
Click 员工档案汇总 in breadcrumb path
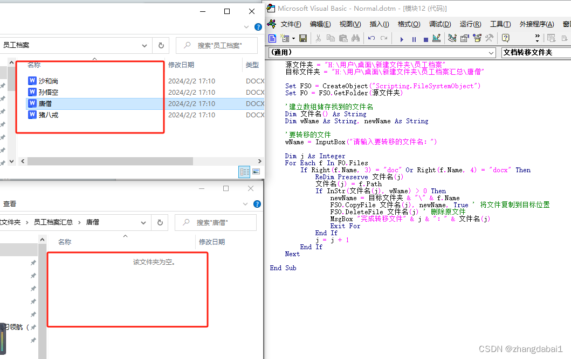(x=53, y=222)
